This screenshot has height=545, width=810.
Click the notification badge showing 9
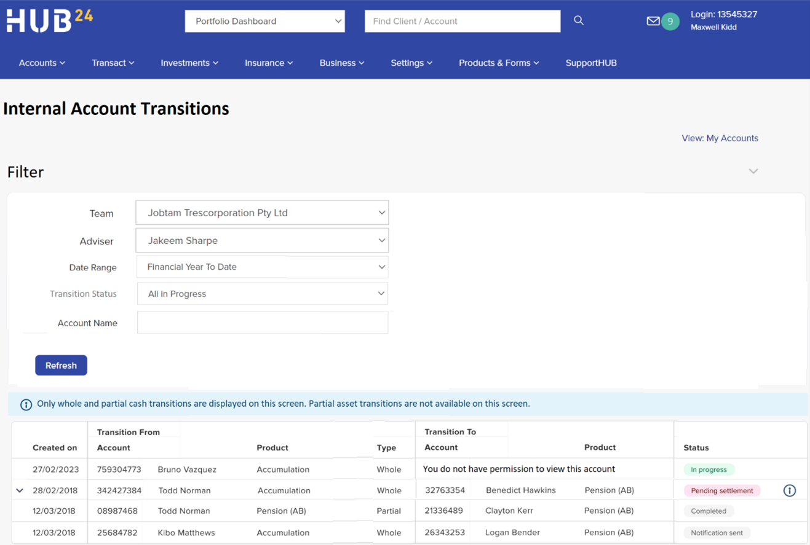[x=671, y=21]
